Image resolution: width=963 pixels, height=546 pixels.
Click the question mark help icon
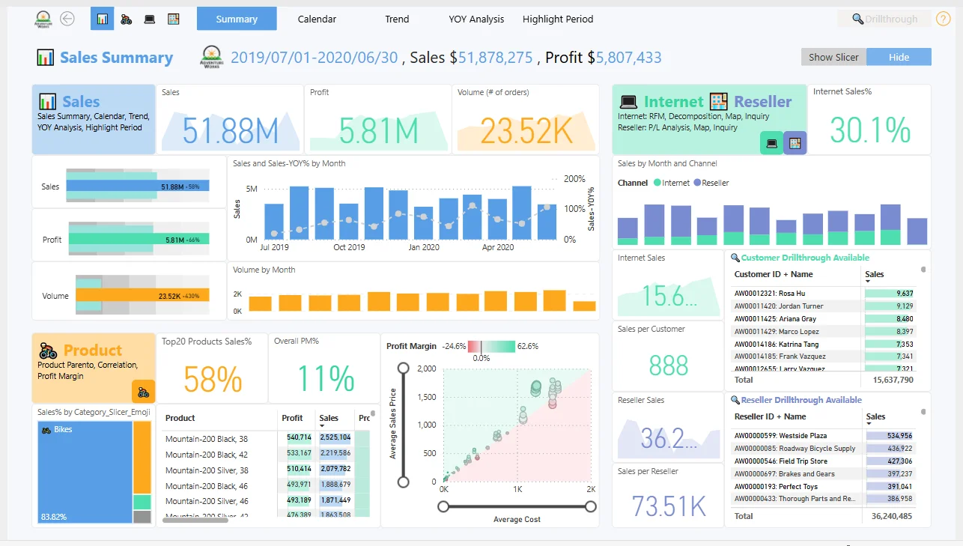[943, 19]
